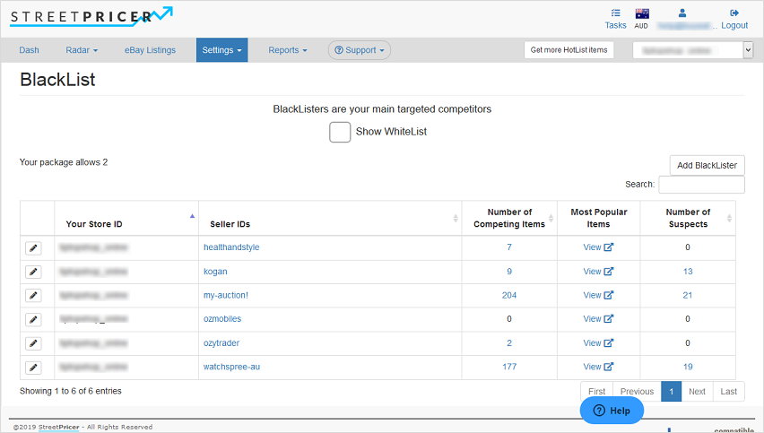Image resolution: width=764 pixels, height=433 pixels.
Task: Sort by Number of Suspects column
Action: tap(688, 218)
